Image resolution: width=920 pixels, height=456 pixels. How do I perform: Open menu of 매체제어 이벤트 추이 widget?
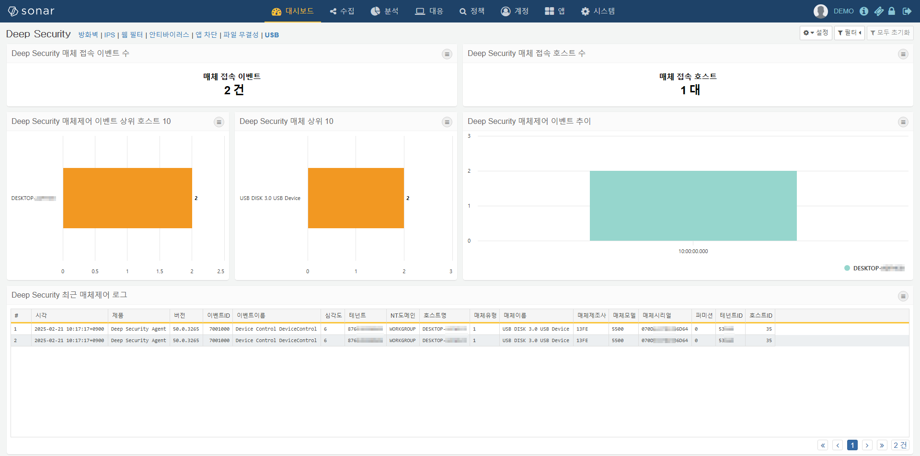(903, 122)
